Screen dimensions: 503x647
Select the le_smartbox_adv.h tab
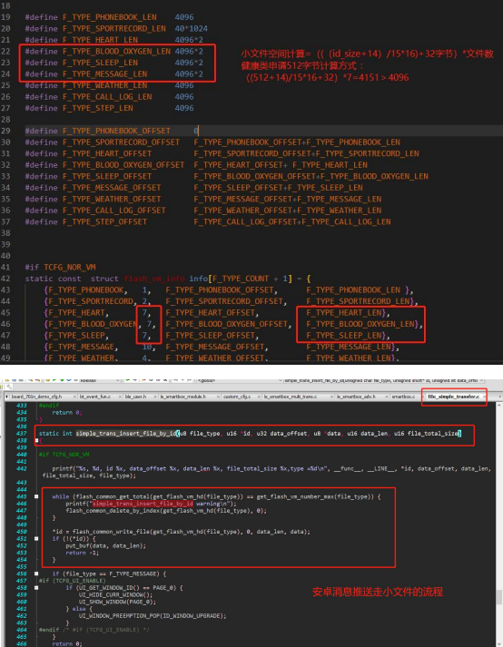tap(356, 397)
